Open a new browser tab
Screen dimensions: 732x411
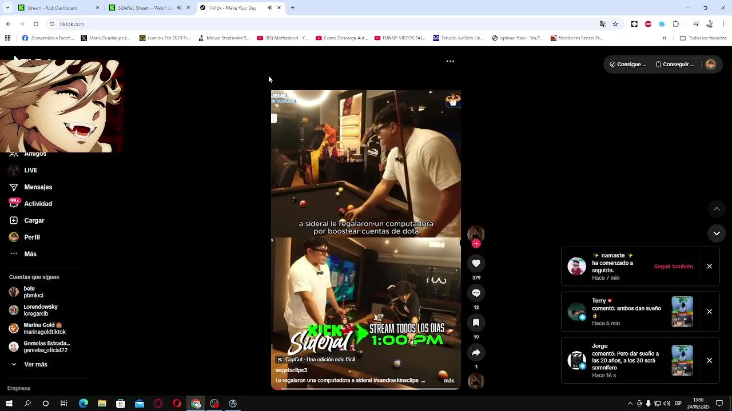292,8
